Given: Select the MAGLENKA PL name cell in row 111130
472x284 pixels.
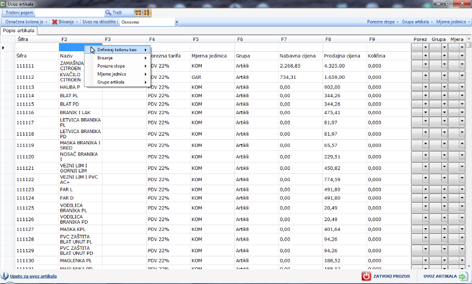Looking at the screenshot, I should (80, 260).
